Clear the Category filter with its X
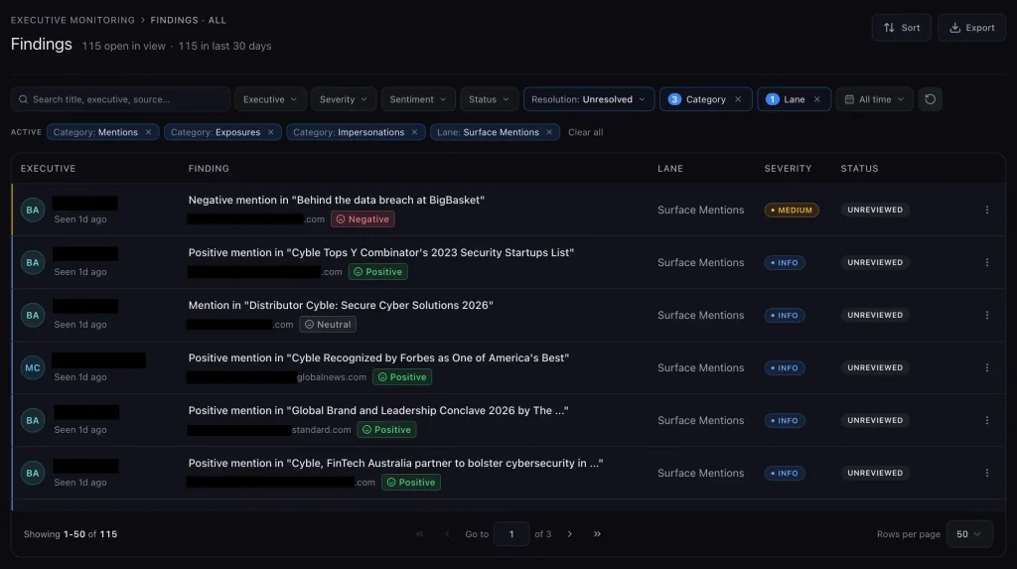The image size is (1017, 569). click(x=738, y=99)
